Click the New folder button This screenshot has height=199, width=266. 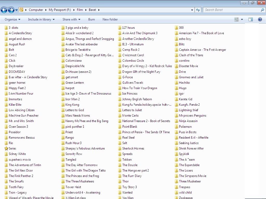point(110,19)
